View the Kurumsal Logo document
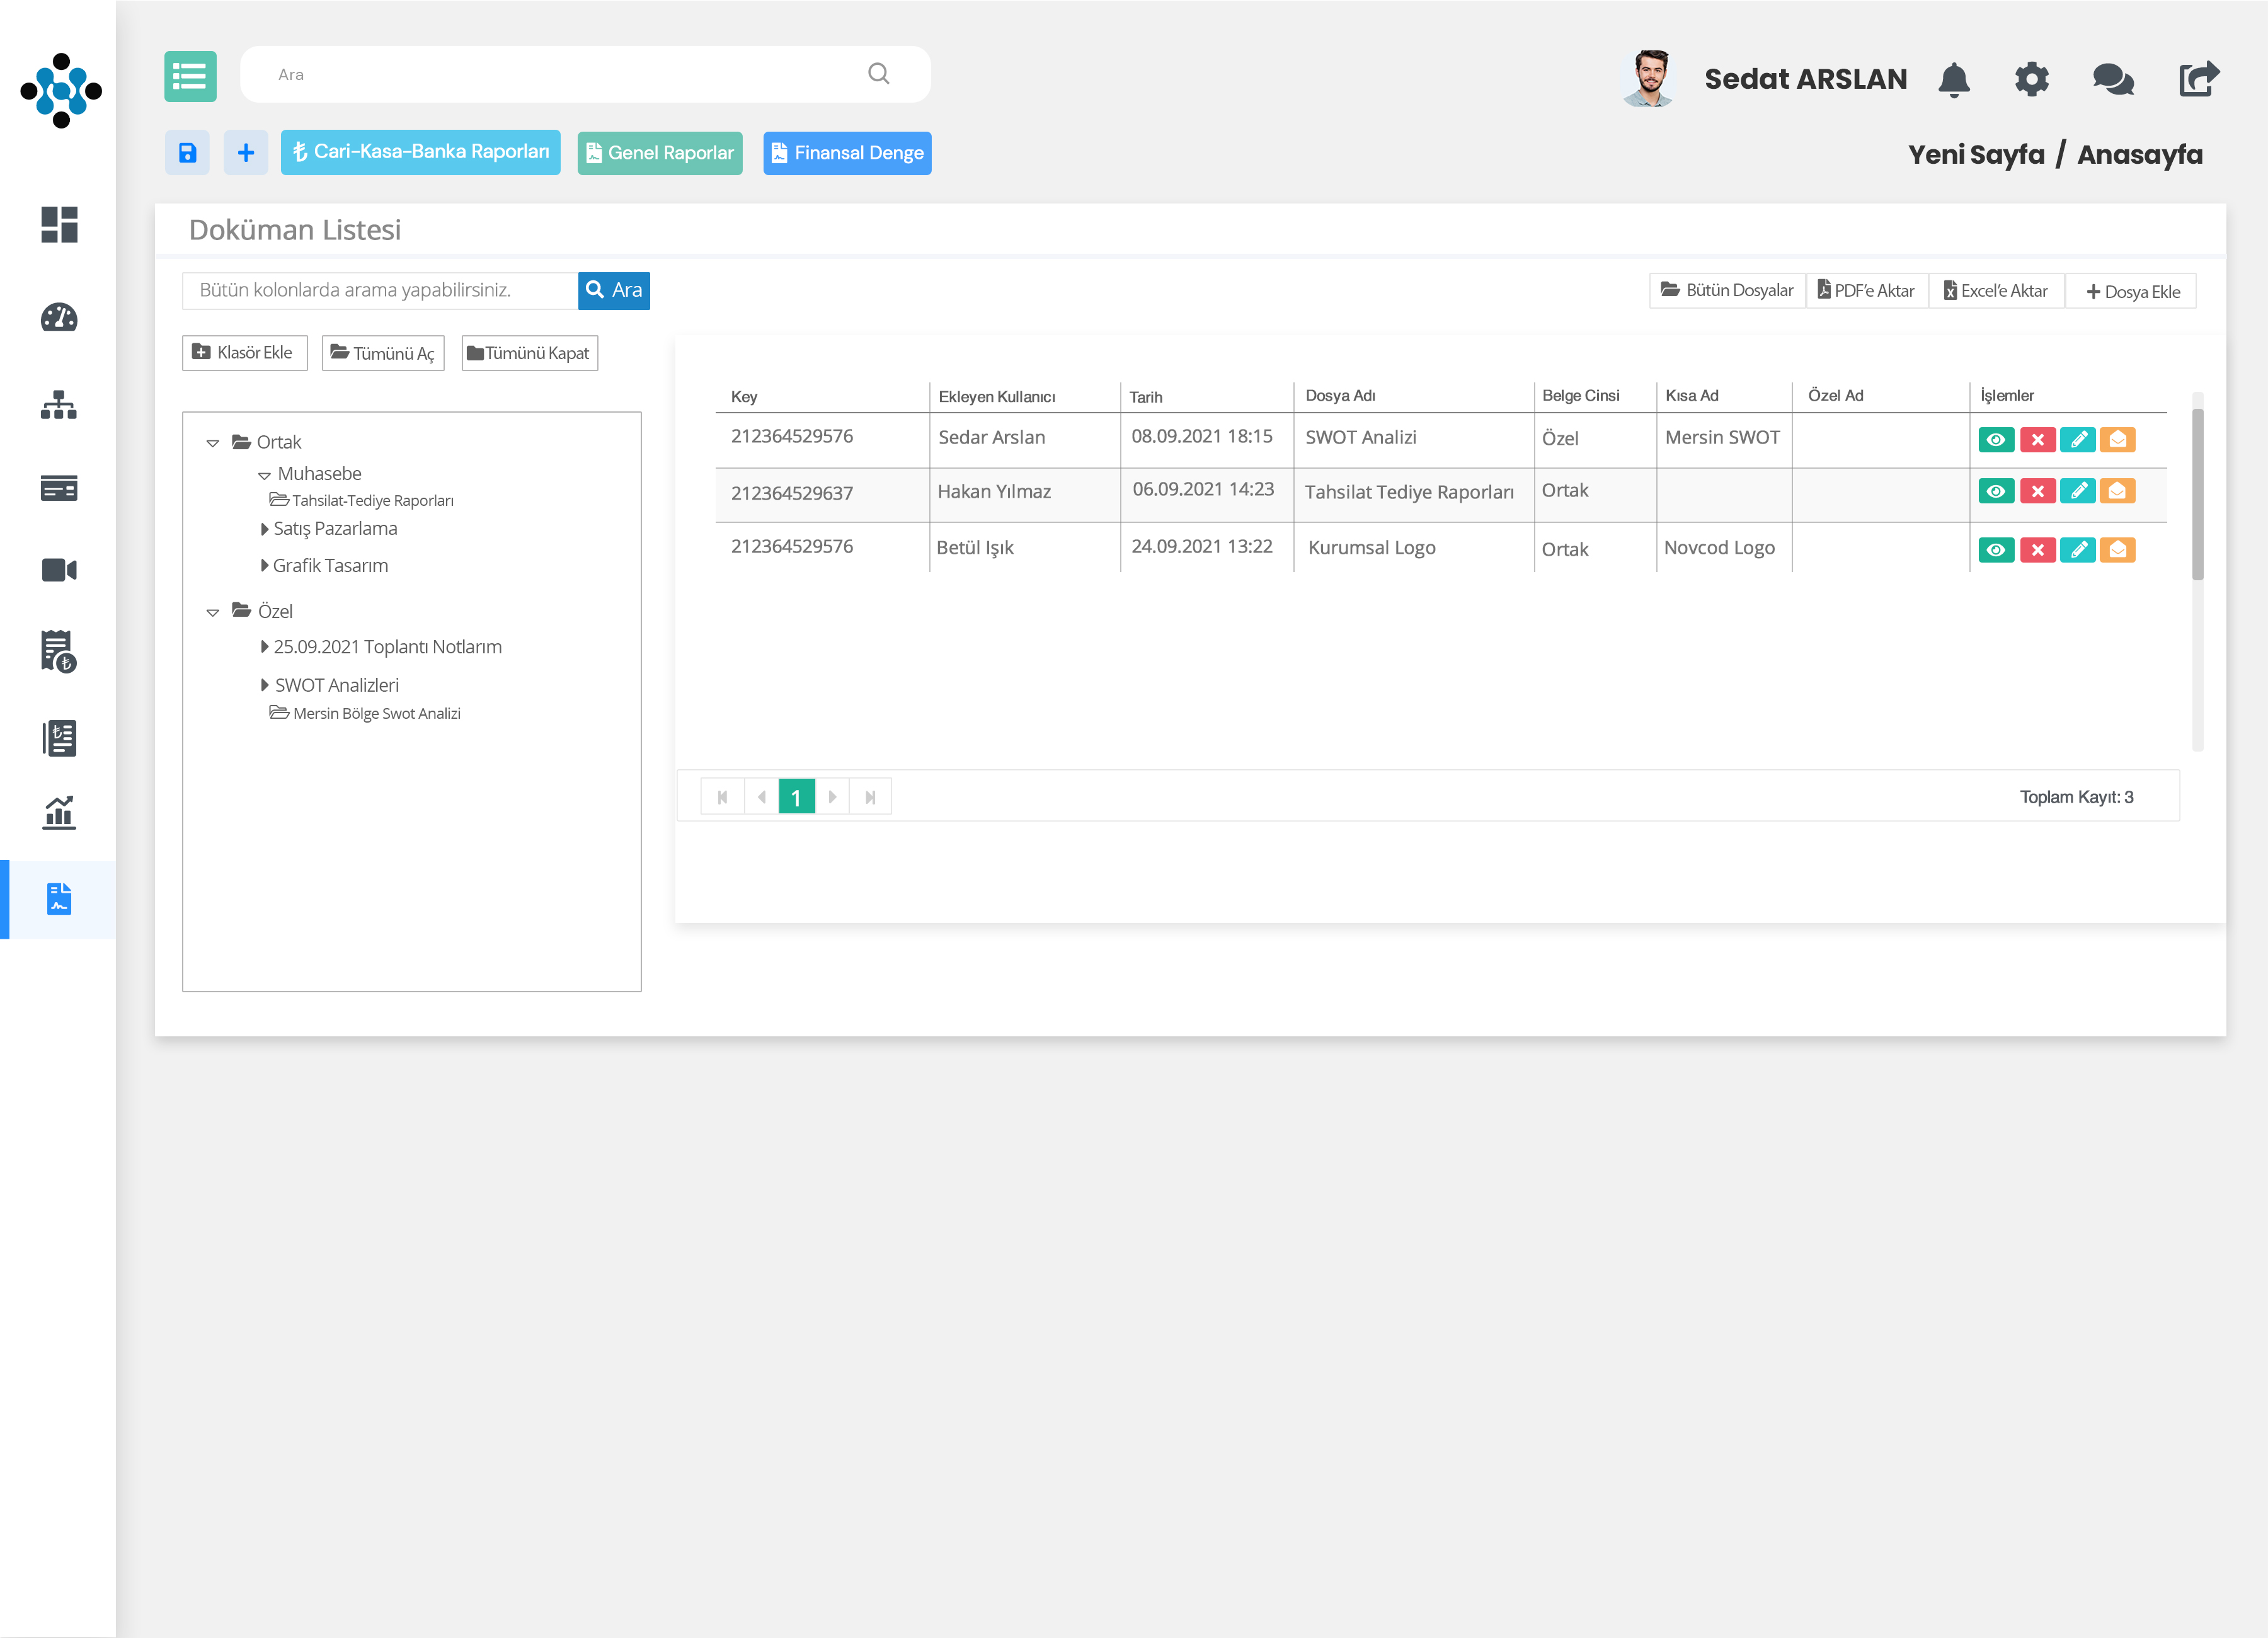The height and width of the screenshot is (1638, 2268). tap(1996, 550)
